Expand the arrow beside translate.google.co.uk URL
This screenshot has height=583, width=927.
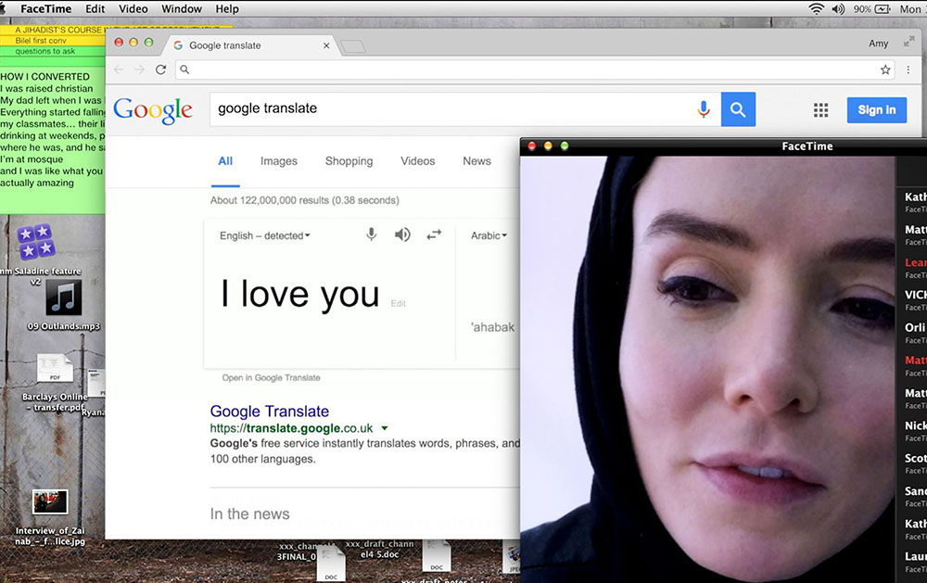tap(385, 428)
